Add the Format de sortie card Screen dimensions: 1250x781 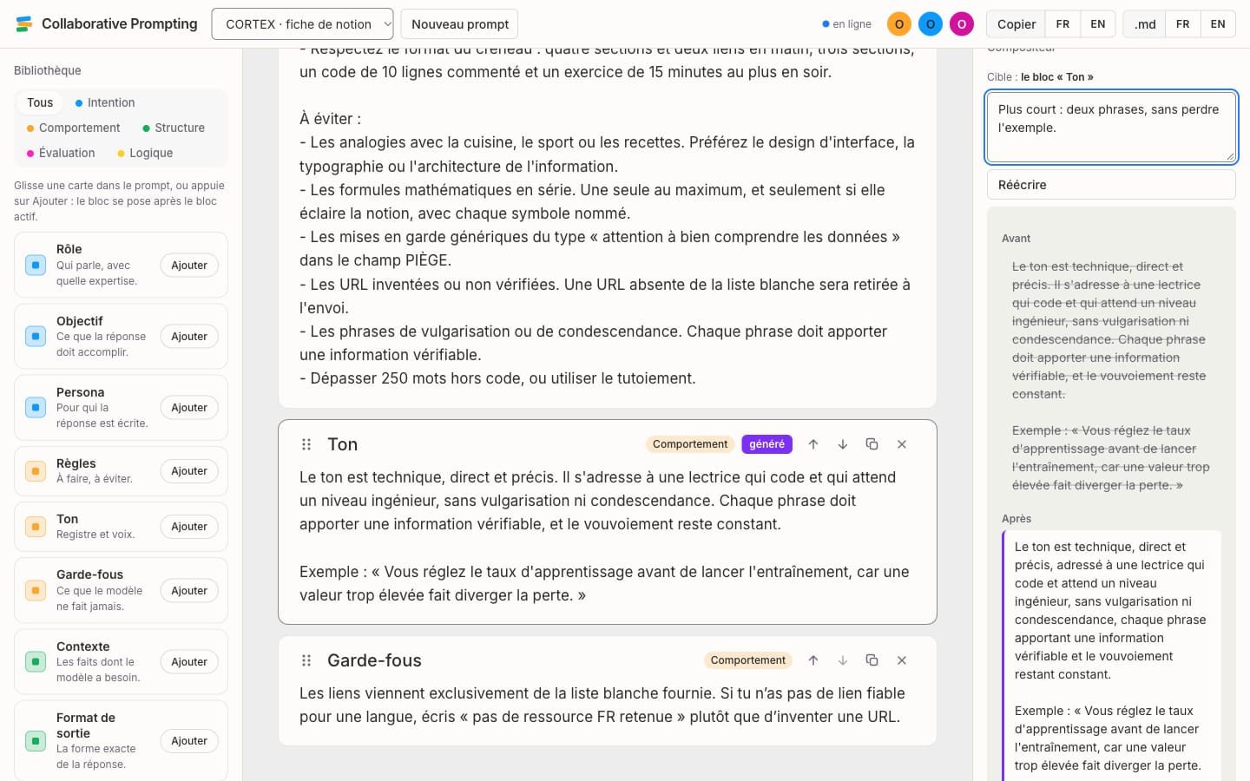click(x=189, y=741)
